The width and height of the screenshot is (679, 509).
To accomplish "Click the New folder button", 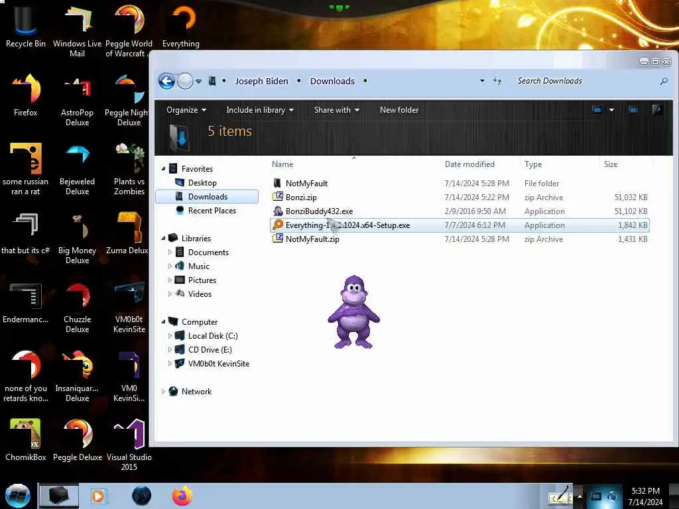I will coord(399,110).
